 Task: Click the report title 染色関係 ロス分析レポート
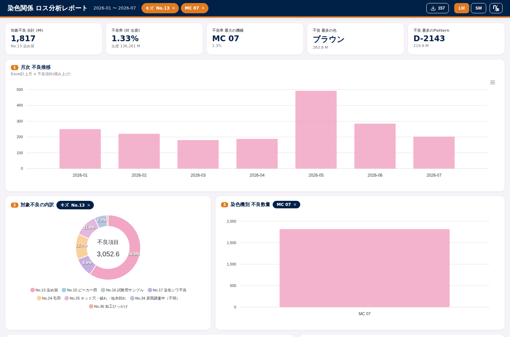[47, 8]
